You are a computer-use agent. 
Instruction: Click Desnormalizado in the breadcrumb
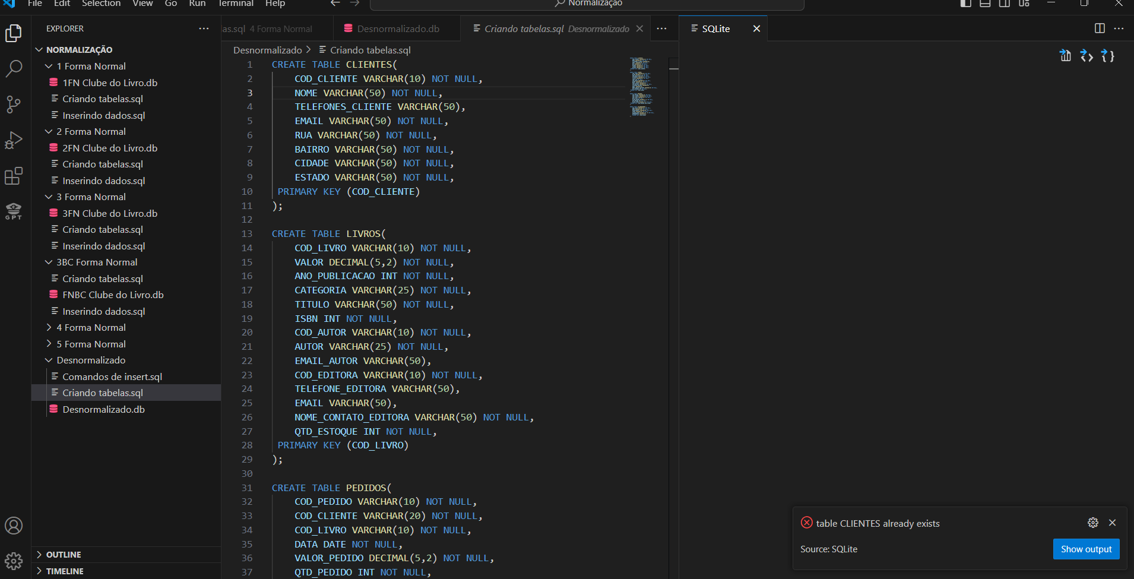267,50
